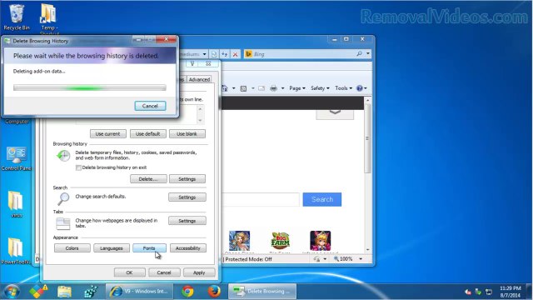533x300 pixels.
Task: Open the Tools menu in IE
Action: 343,88
